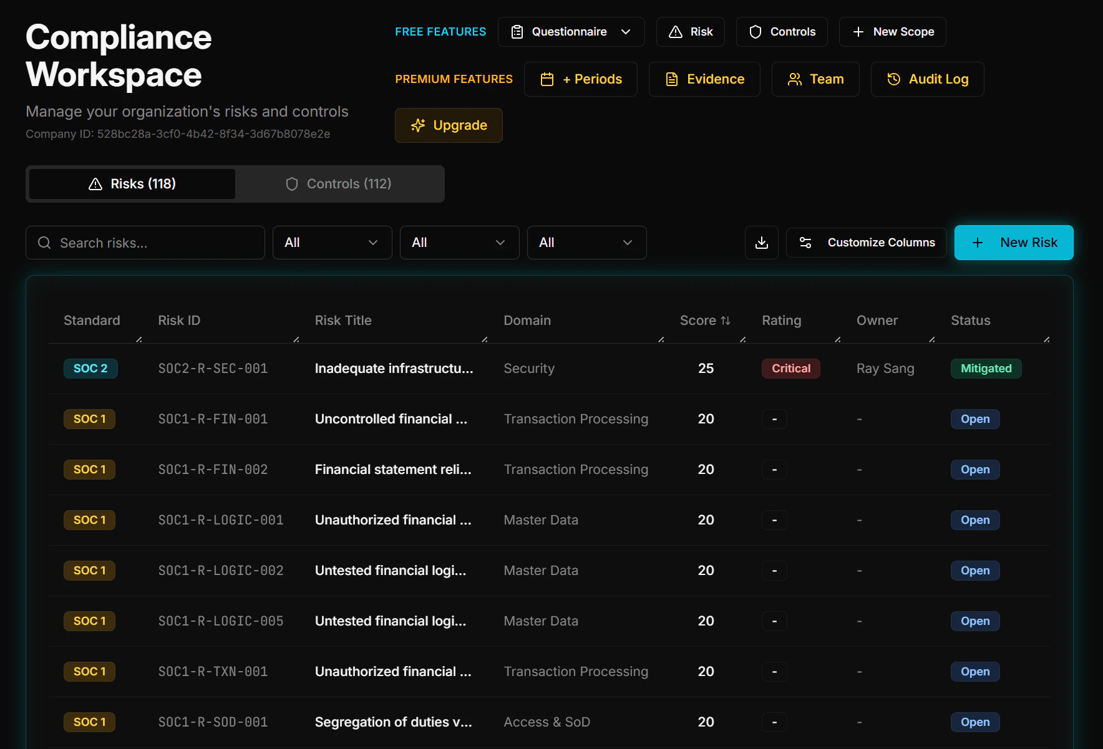Open risk 'Financial statement reli...'
The height and width of the screenshot is (749, 1103).
coord(393,470)
